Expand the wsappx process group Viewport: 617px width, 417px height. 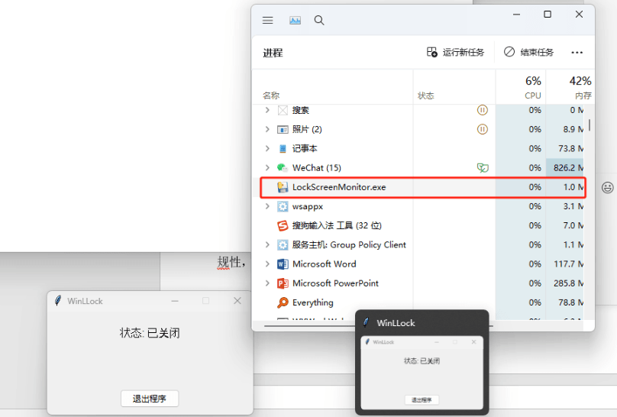coord(267,206)
